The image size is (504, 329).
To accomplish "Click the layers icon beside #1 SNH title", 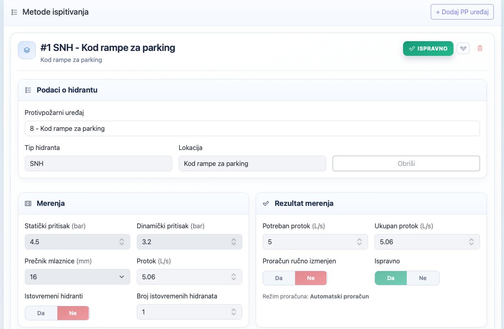I will pos(27,50).
